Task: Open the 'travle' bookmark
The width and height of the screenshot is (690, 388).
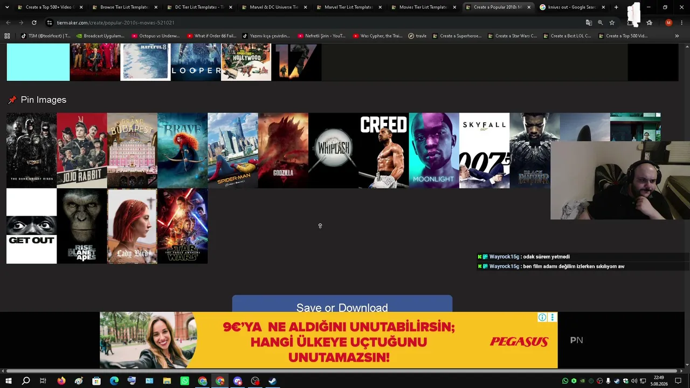Action: tap(417, 36)
